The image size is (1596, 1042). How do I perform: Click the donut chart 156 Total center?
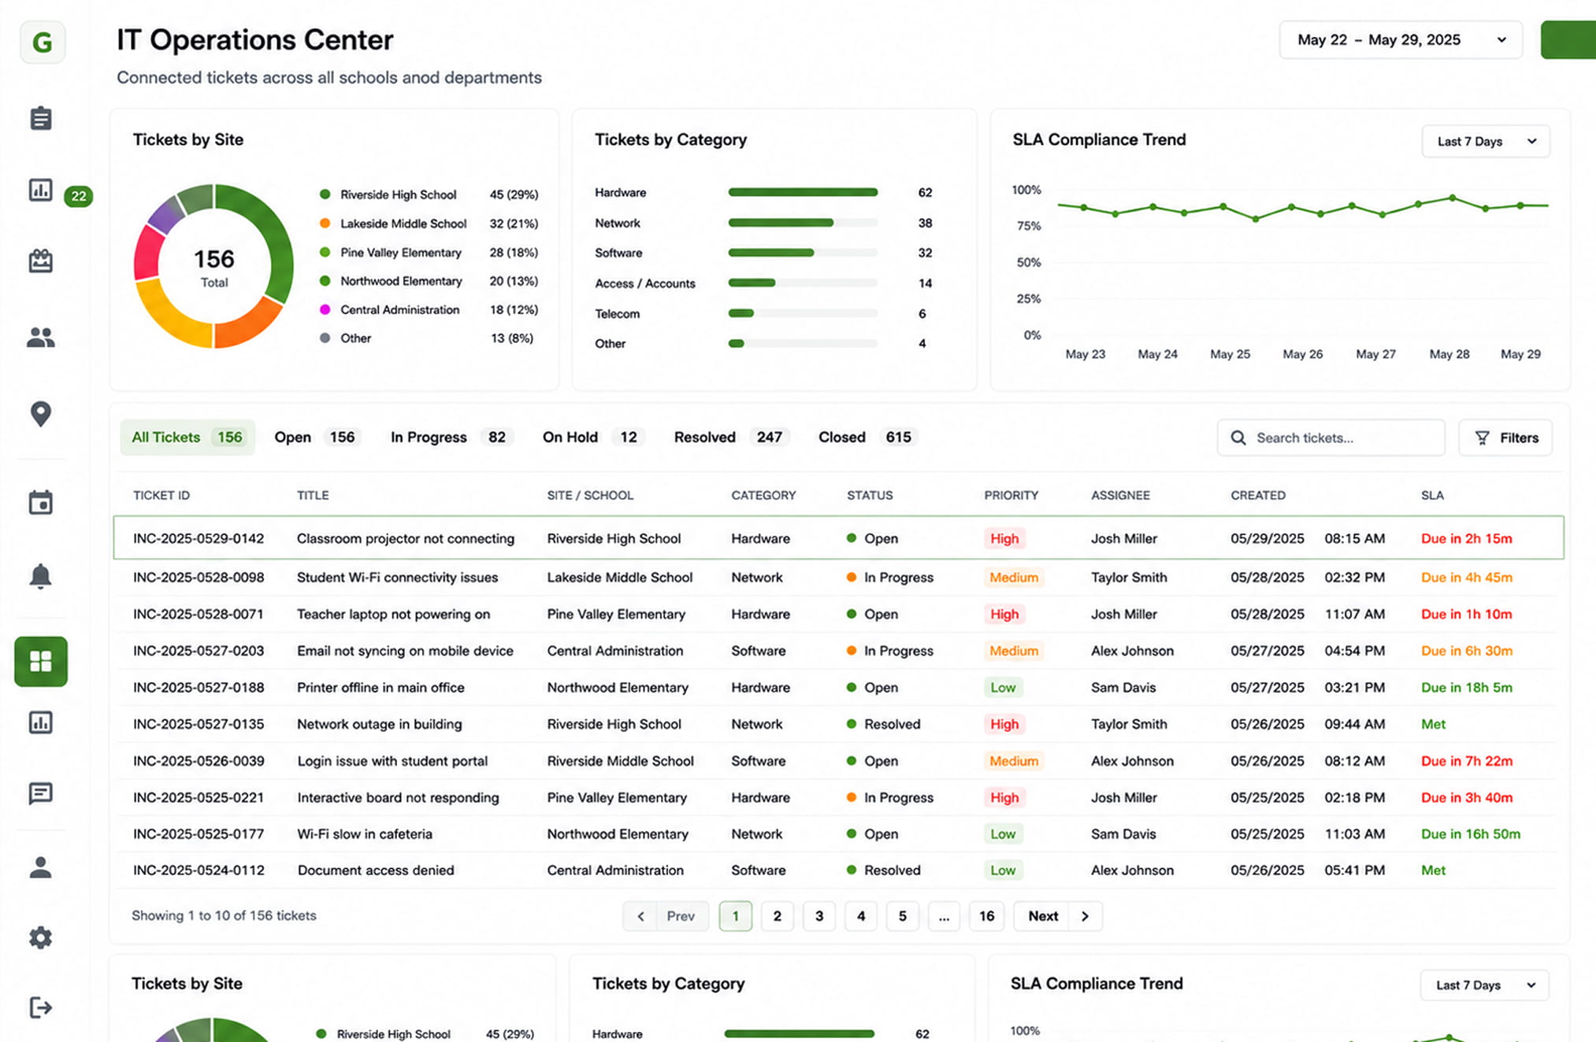pyautogui.click(x=213, y=267)
